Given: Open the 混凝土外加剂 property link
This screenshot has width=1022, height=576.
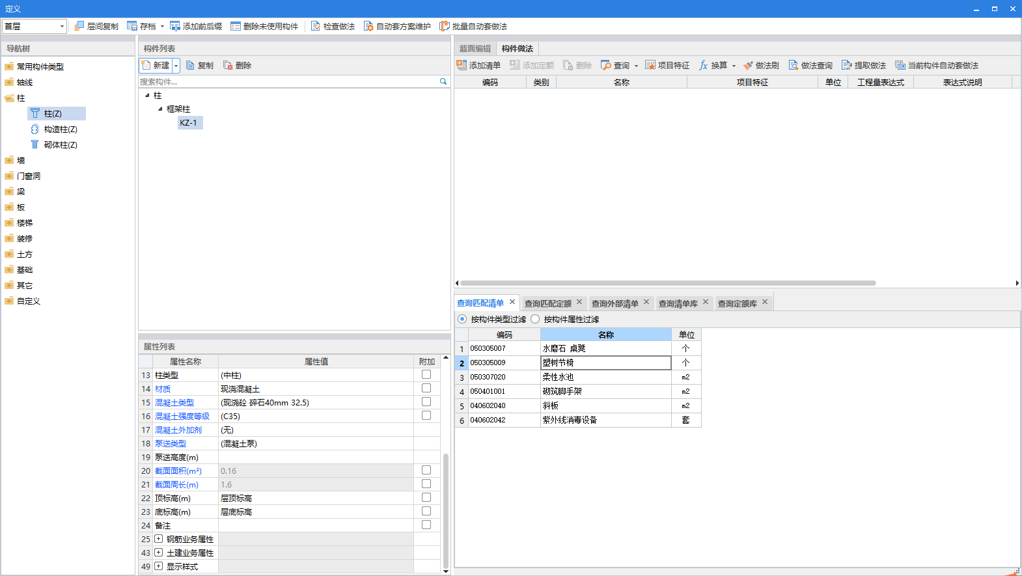Looking at the screenshot, I should [x=178, y=430].
